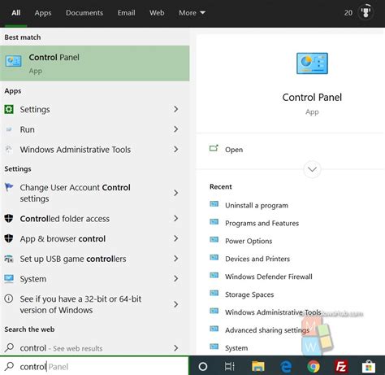The width and height of the screenshot is (385, 375).
Task: Click the Windows Administrative Tools app icon
Action: (x=9, y=149)
